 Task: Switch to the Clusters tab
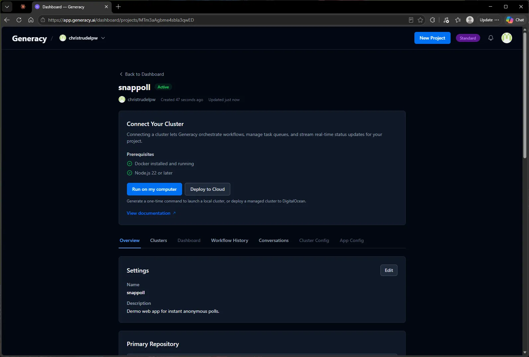tap(159, 240)
